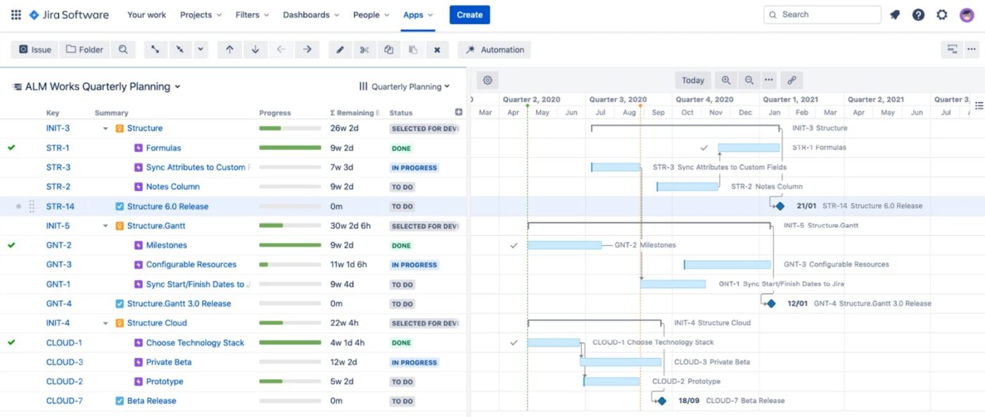Collapse the INIT-3 Structure row

pos(106,128)
